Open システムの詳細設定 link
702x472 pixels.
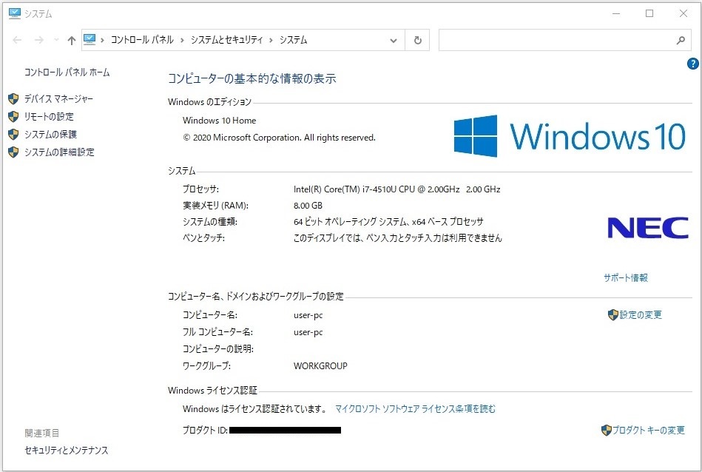click(59, 152)
